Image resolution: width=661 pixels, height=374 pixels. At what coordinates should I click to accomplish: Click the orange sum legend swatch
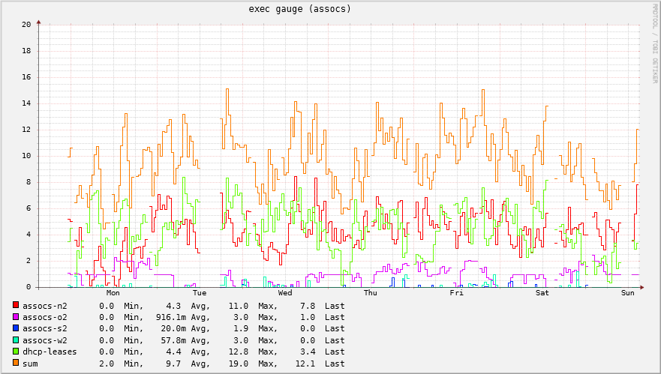tap(16, 363)
